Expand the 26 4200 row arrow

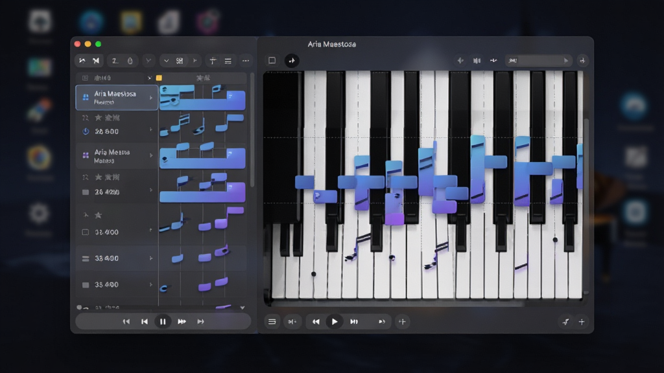(x=151, y=190)
